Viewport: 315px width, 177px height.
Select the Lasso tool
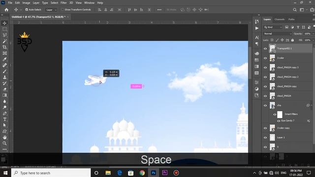click(4, 35)
